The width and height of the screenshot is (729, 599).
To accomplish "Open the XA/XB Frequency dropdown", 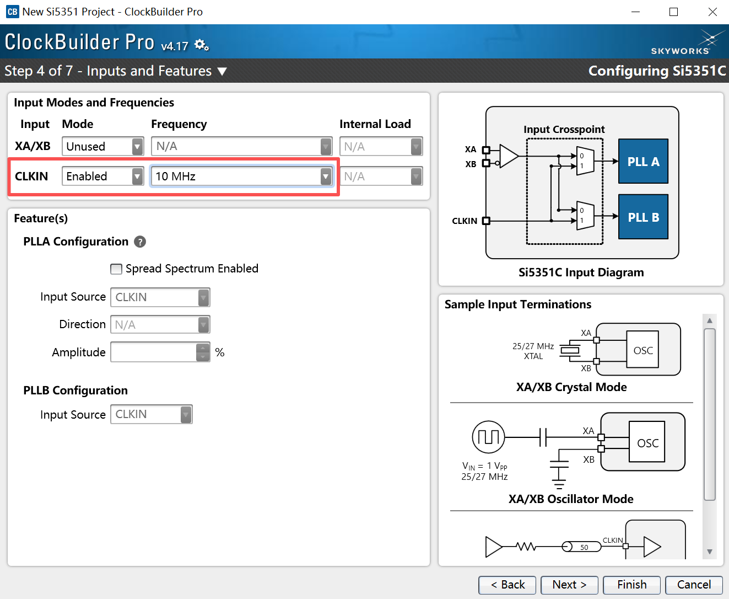I will 242,146.
